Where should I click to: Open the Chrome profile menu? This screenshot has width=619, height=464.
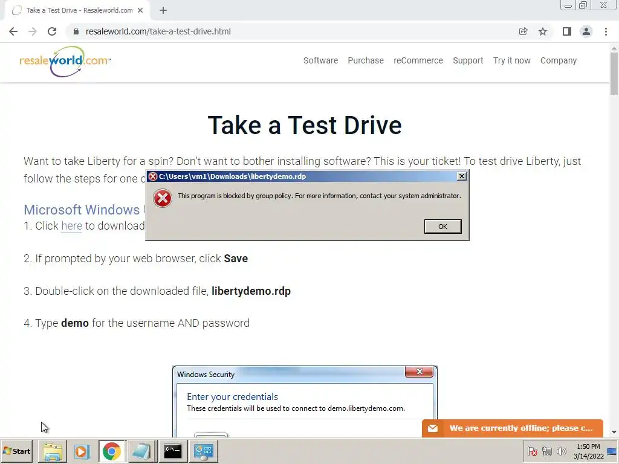[586, 31]
